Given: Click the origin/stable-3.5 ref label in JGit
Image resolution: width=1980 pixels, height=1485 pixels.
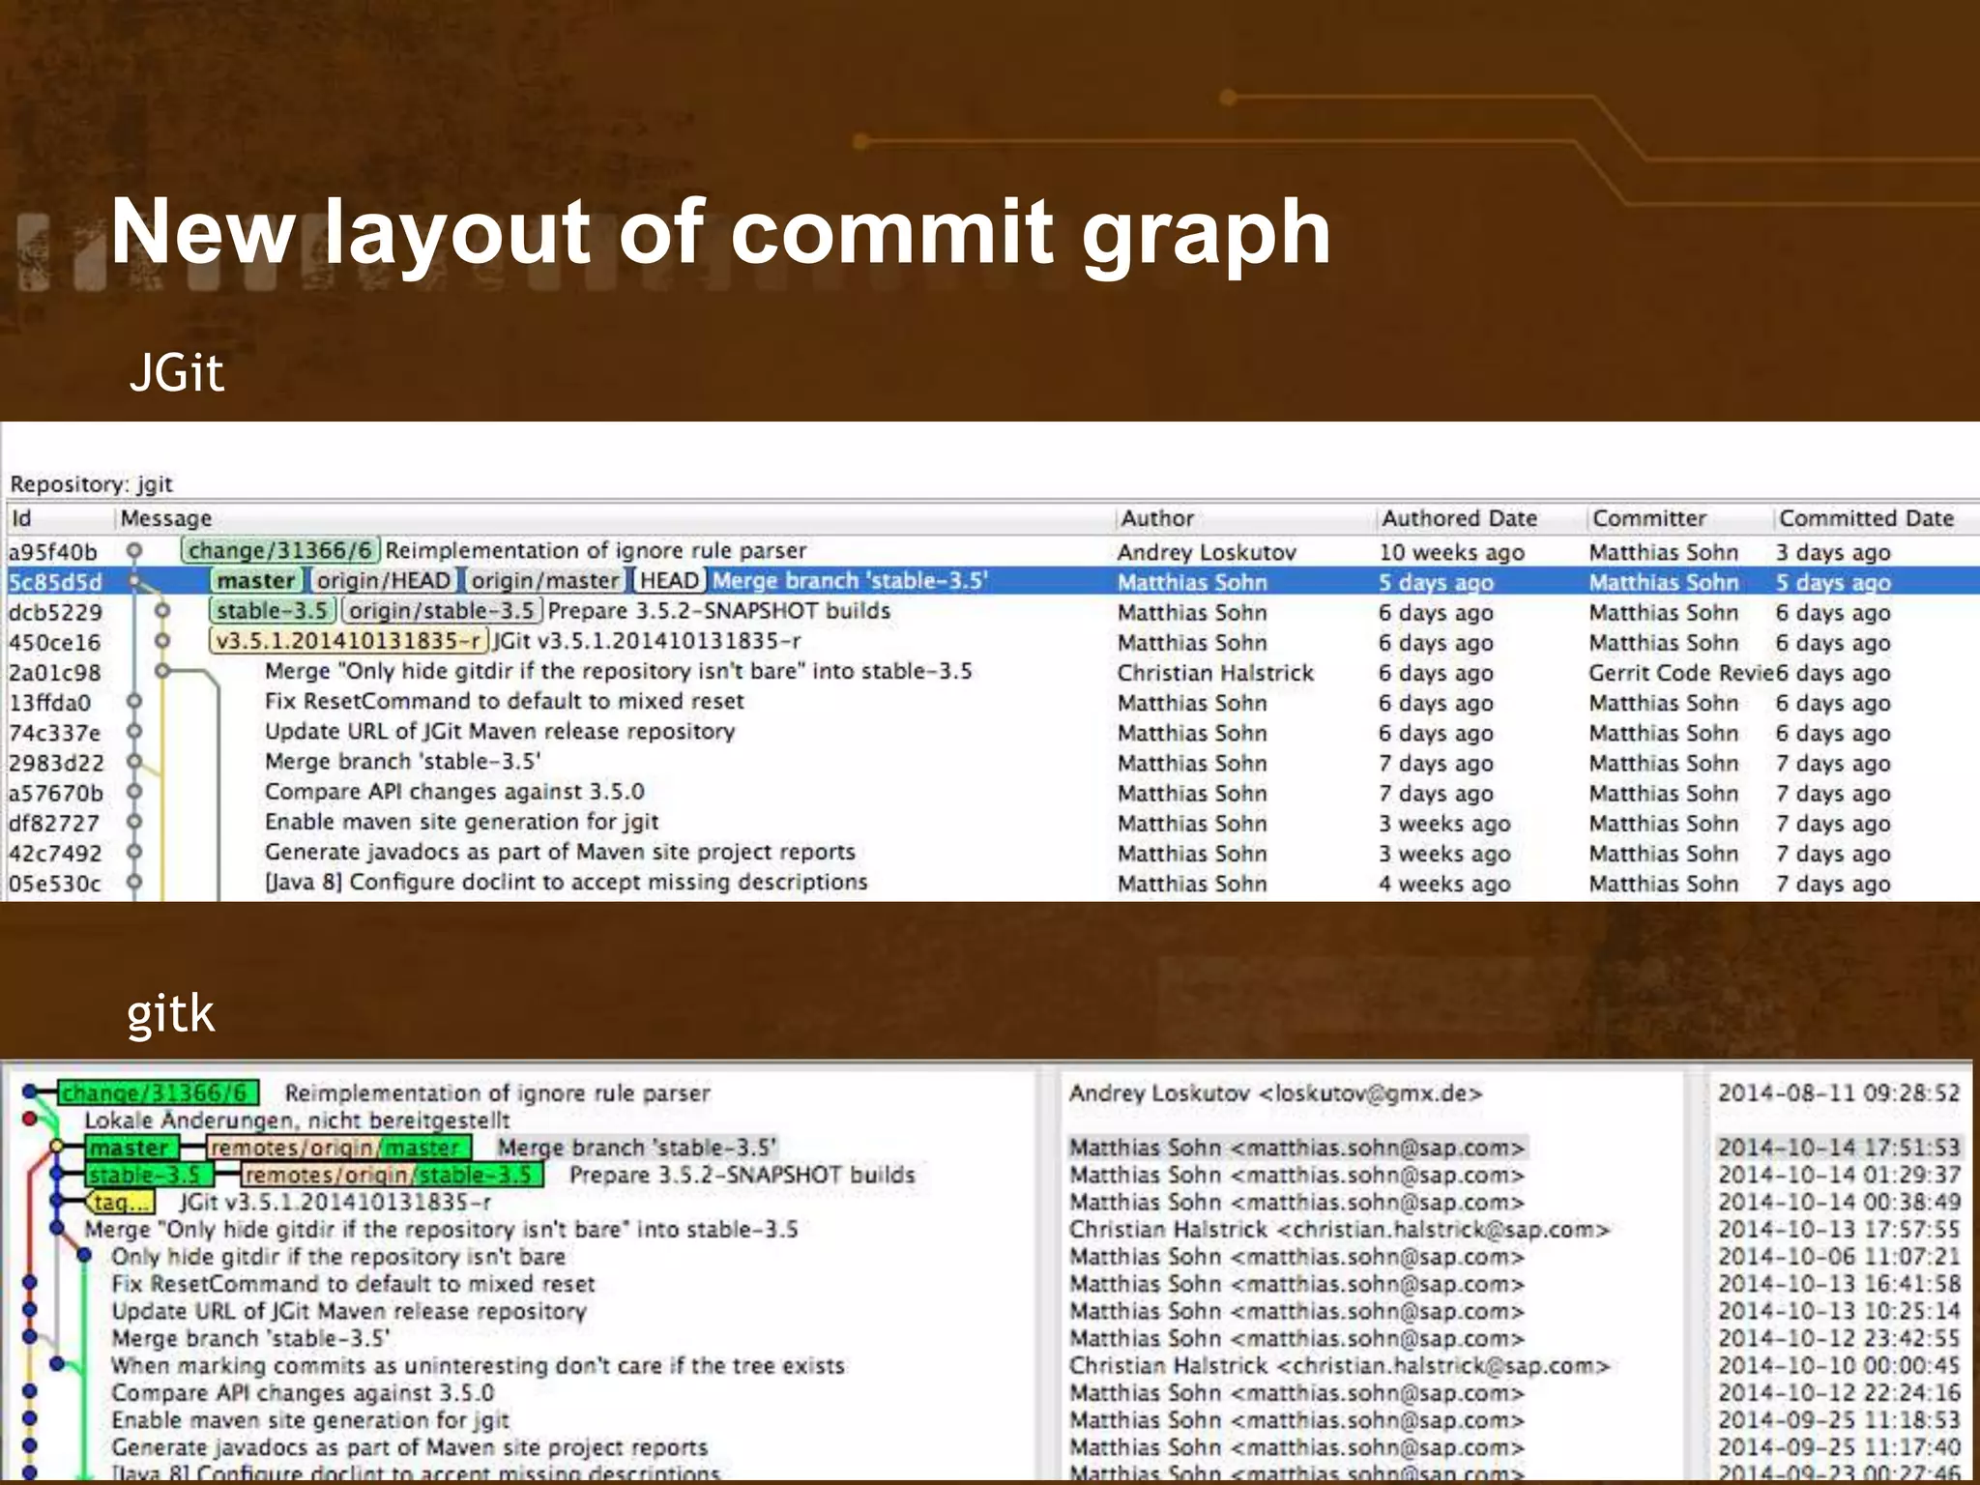Looking at the screenshot, I should pos(442,610).
